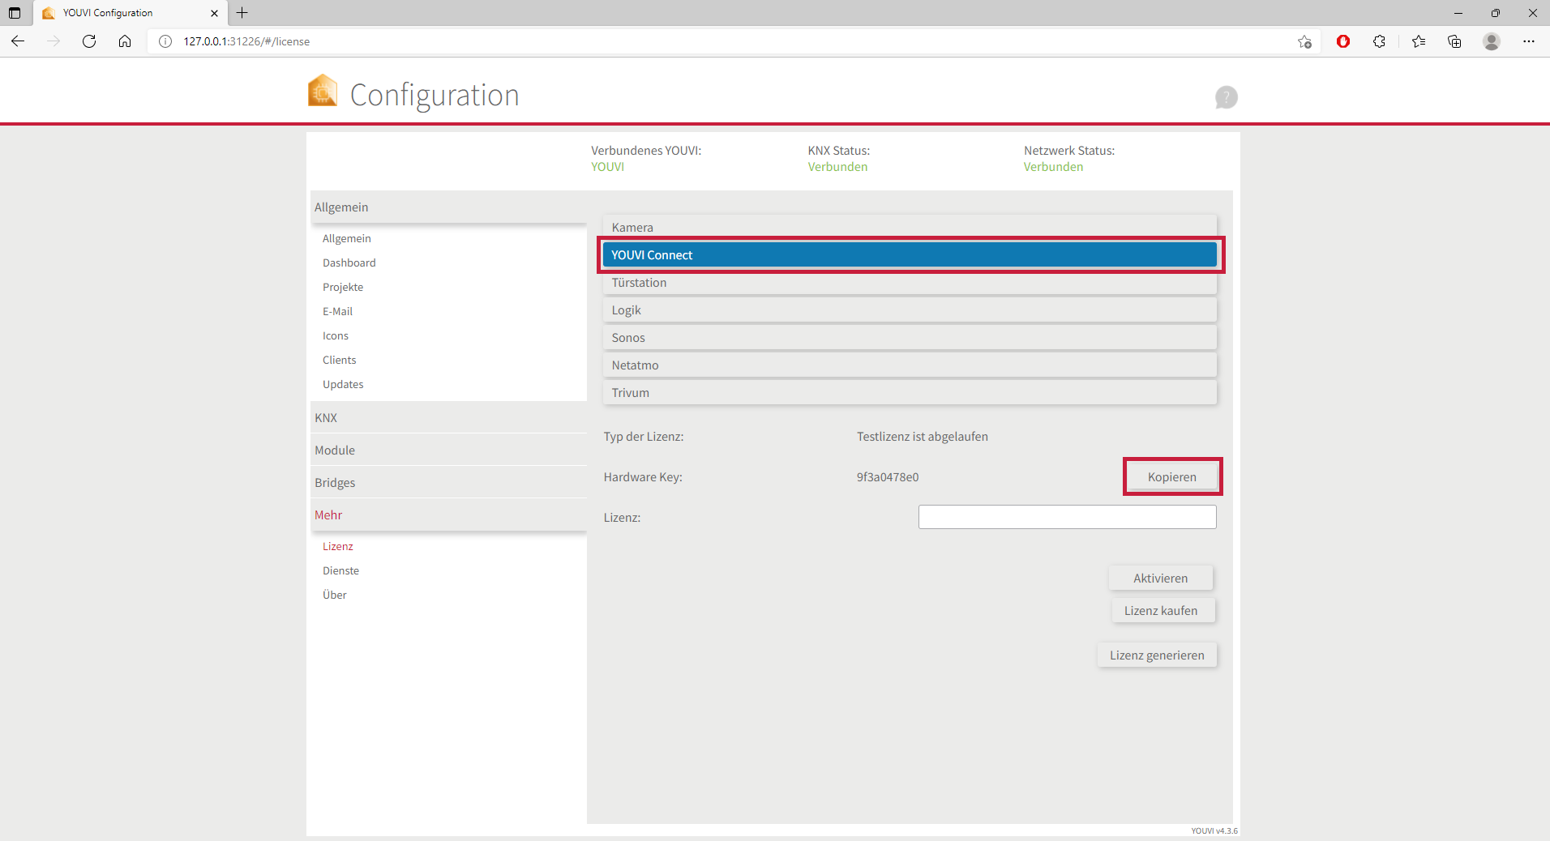The height and width of the screenshot is (841, 1550).
Task: Copy the hardware key with Kopieren
Action: [x=1172, y=476]
